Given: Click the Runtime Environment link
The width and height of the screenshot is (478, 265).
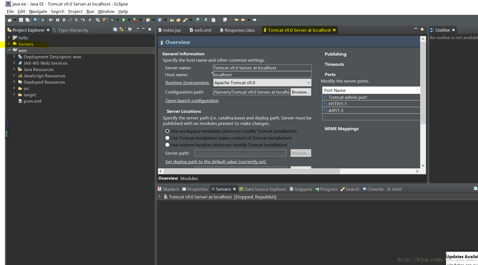Looking at the screenshot, I should coord(187,83).
